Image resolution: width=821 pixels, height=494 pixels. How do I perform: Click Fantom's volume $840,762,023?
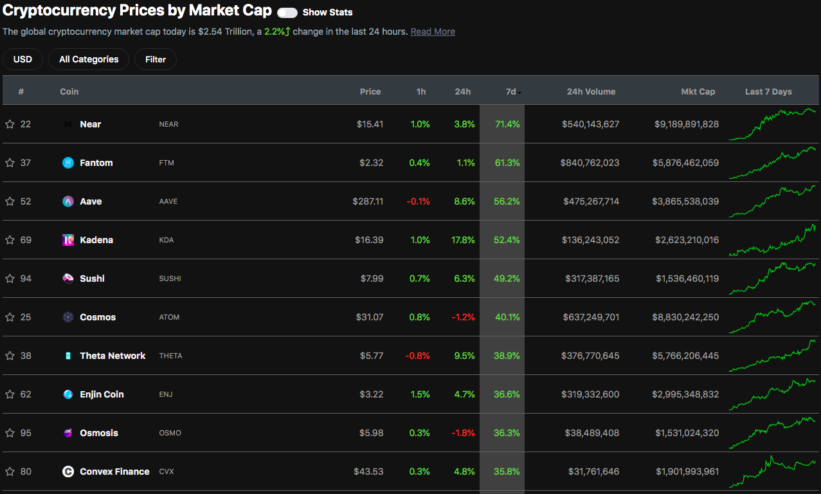pyautogui.click(x=590, y=163)
